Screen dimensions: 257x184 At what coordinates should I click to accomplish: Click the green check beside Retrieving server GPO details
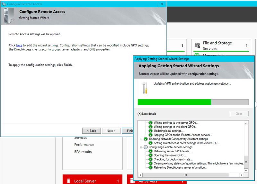click(x=150, y=151)
